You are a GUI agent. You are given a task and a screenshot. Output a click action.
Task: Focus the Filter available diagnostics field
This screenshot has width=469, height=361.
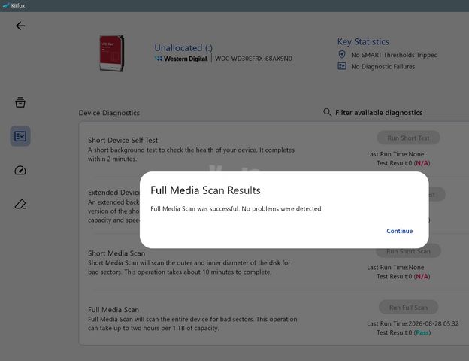coord(379,113)
